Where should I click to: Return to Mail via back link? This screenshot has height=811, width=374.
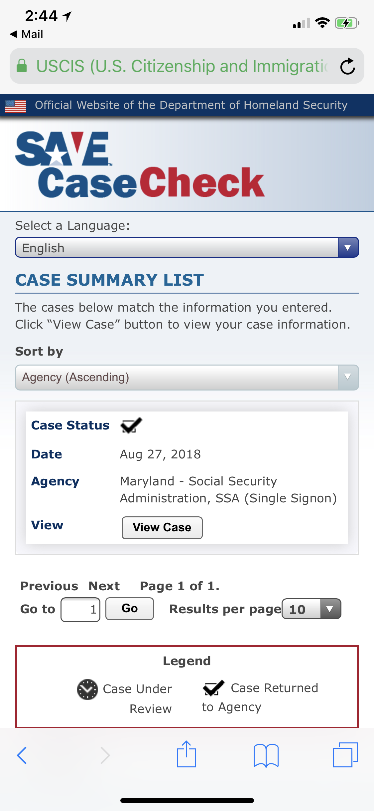coord(27,34)
